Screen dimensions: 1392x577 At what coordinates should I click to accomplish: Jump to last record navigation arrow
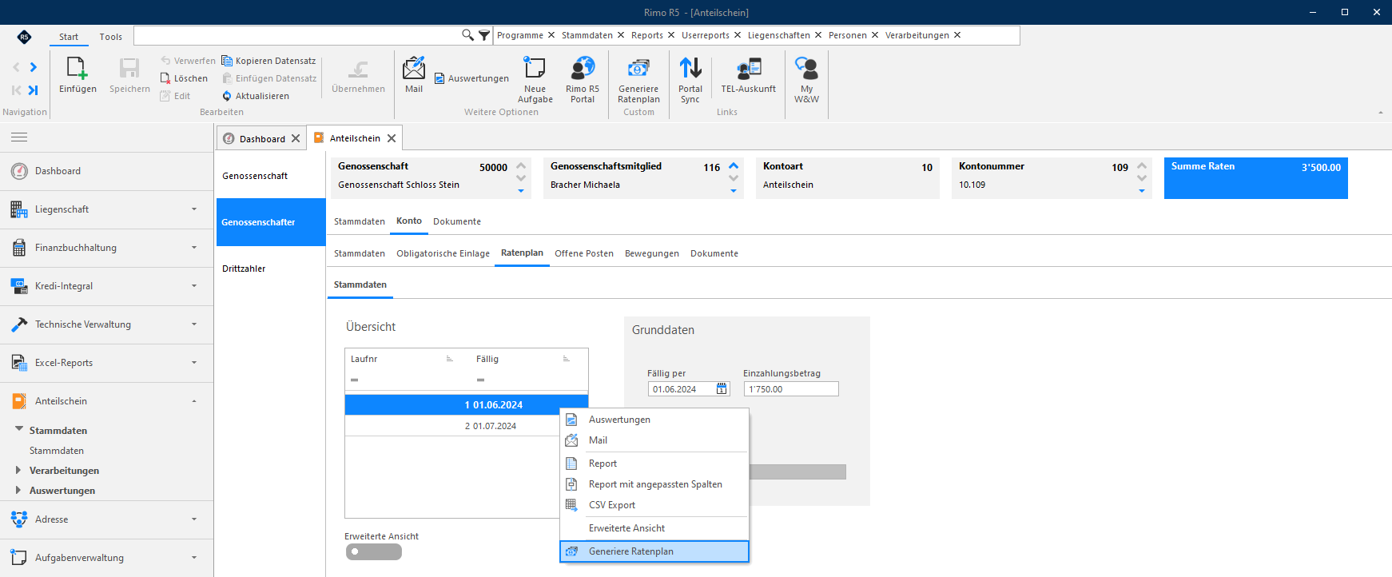33,90
